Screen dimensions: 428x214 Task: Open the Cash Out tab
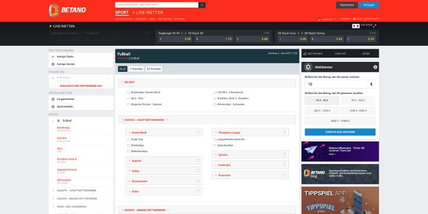pos(340,53)
